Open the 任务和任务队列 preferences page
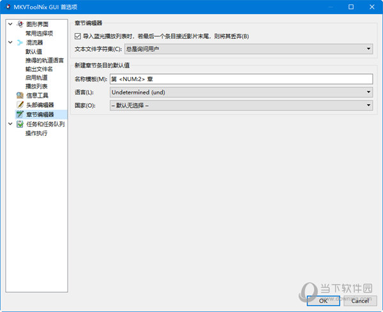The image size is (383, 312). (45, 124)
